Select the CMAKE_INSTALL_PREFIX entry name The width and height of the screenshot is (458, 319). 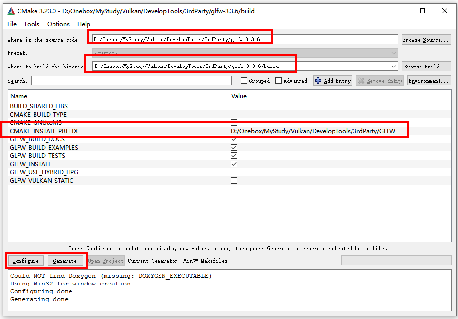pos(44,131)
